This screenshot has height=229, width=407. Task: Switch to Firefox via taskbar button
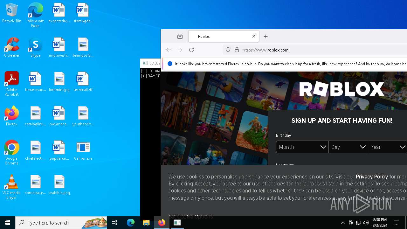[162, 223]
